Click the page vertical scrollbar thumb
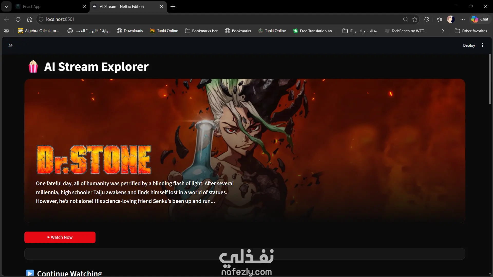493x277 pixels. click(490, 79)
